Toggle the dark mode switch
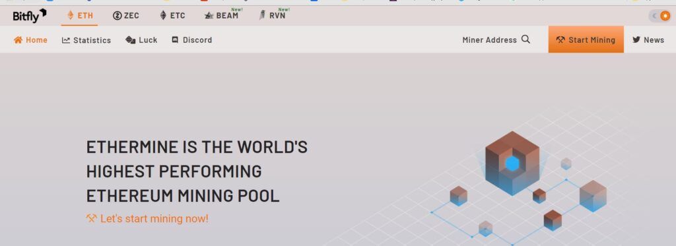 coord(660,16)
